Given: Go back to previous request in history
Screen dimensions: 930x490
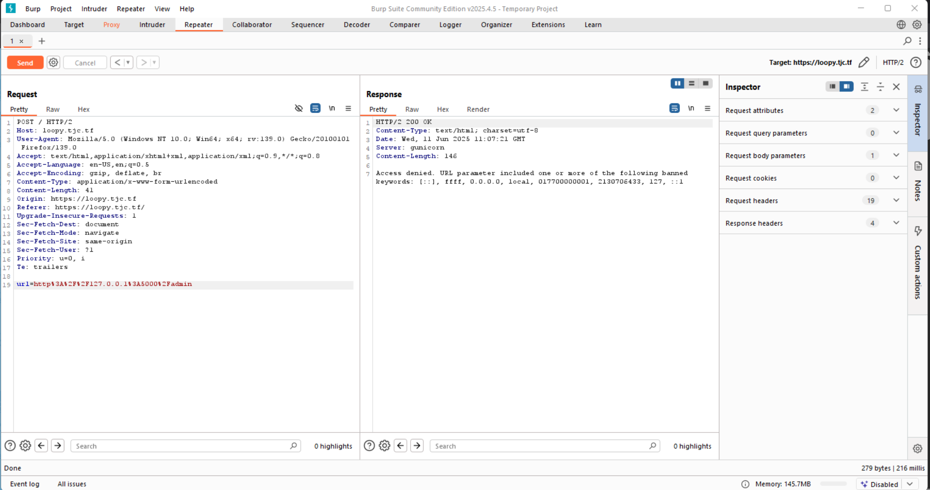Looking at the screenshot, I should click(x=118, y=62).
